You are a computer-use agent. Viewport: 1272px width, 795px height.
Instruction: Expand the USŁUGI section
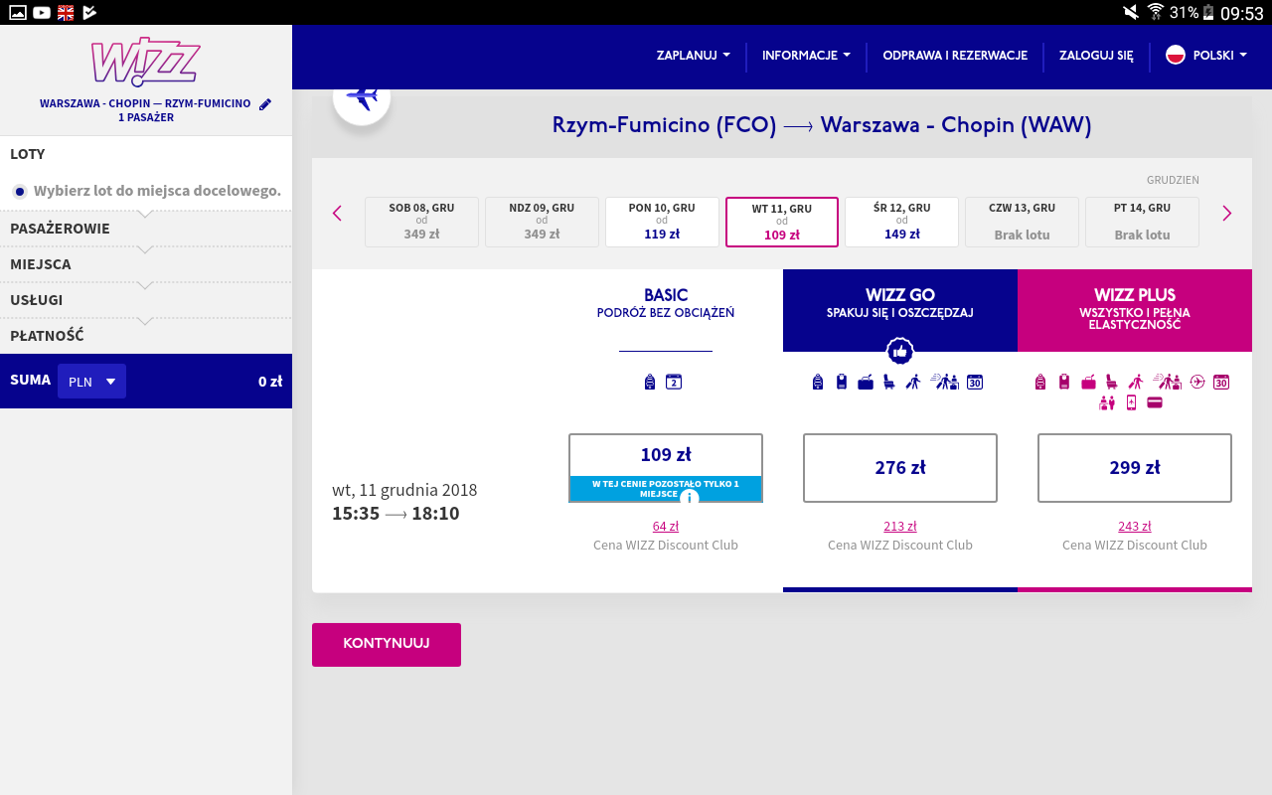tap(146, 300)
